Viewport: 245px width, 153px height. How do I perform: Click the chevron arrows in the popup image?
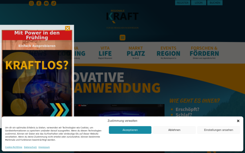tap(60, 110)
